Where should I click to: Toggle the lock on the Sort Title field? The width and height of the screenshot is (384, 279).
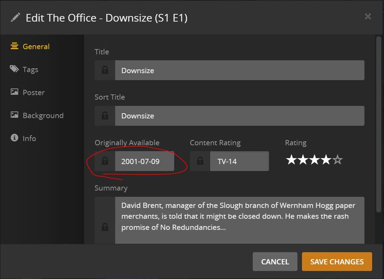(105, 116)
